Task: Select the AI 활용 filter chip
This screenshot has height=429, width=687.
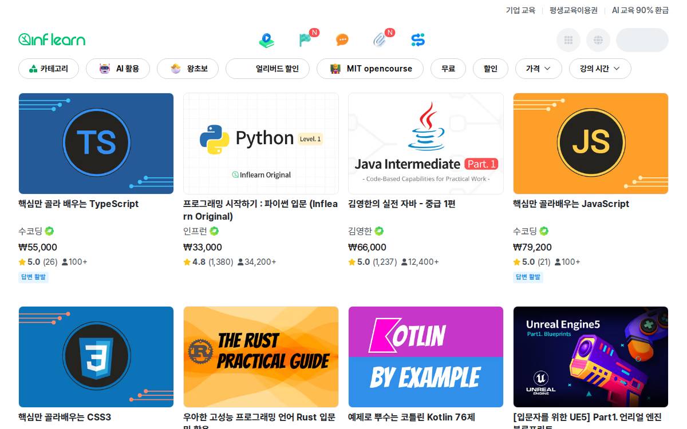Action: pos(118,69)
